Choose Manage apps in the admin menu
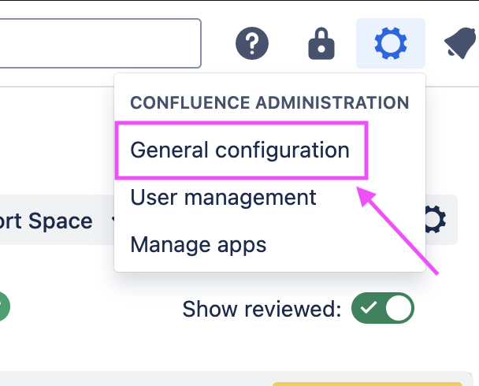479x386 pixels. pyautogui.click(x=199, y=244)
